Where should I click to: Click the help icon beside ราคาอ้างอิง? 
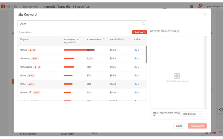tap(123, 39)
